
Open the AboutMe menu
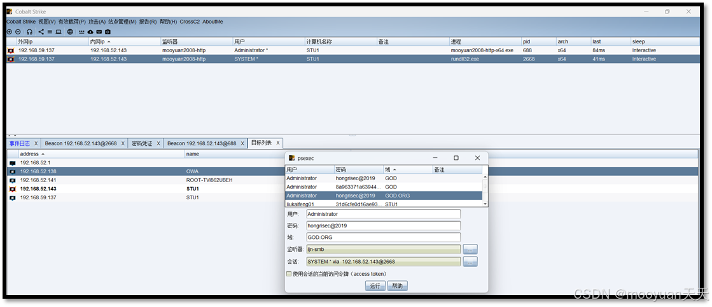click(213, 22)
